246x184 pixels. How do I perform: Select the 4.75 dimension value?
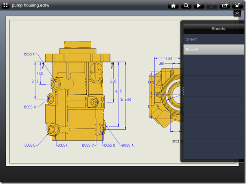point(119,91)
